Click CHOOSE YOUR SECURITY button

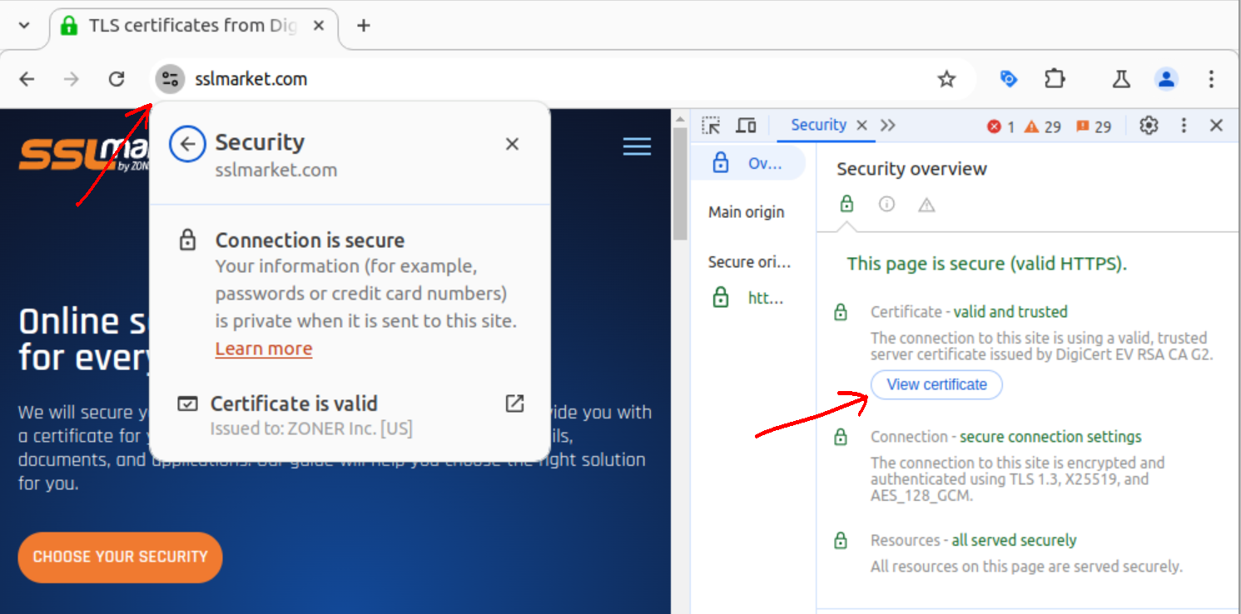pos(120,557)
